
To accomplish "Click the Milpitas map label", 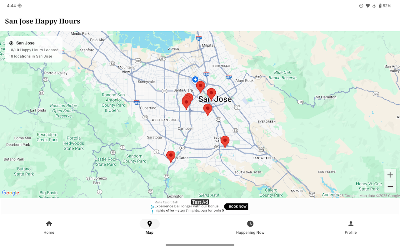I will [208, 45].
